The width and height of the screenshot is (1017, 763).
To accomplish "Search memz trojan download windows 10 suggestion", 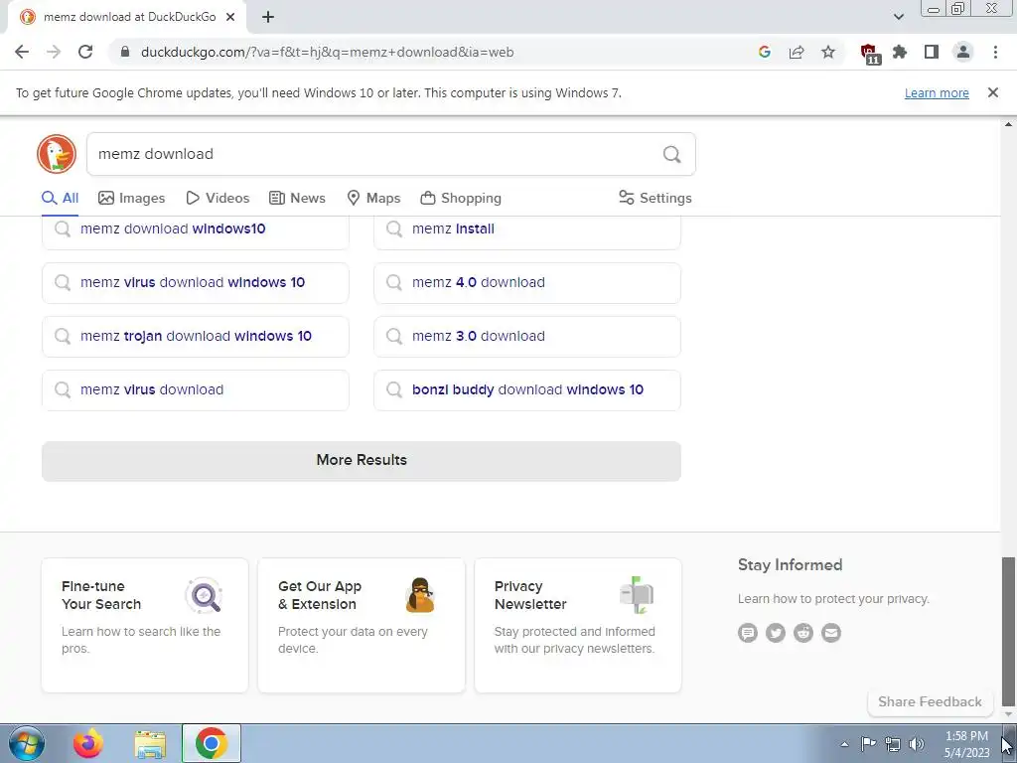I will click(x=196, y=337).
